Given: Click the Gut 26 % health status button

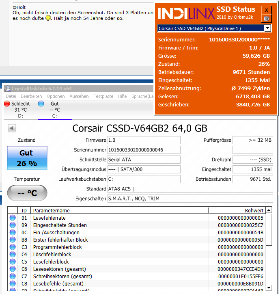Looking at the screenshot, I should click(27, 158).
